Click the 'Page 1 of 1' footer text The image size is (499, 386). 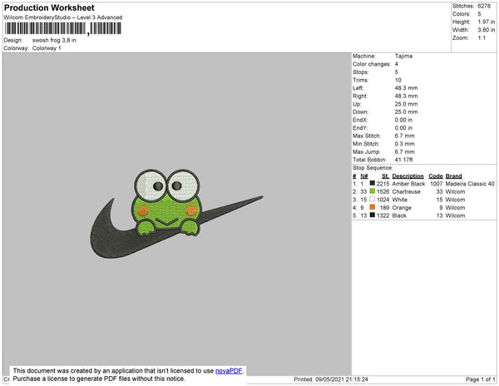point(481,379)
